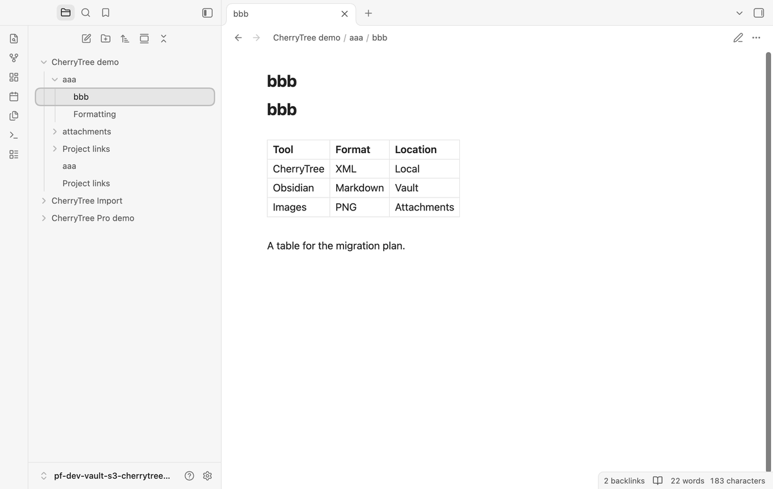Open graph view ribbon icon
This screenshot has height=489, width=773.
tap(14, 58)
